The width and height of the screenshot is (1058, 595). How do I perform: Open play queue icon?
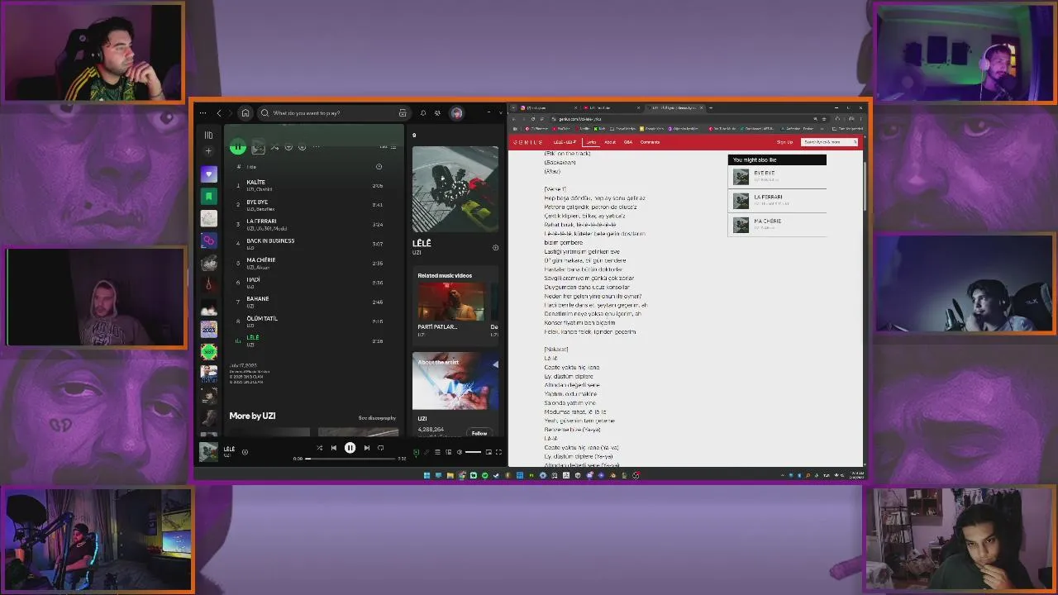[438, 452]
